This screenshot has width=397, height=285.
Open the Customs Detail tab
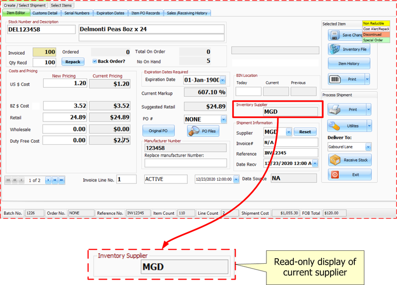click(x=45, y=13)
